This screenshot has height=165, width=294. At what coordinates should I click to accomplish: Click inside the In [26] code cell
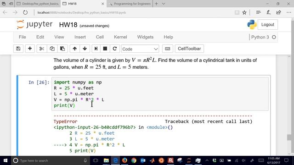(x=160, y=93)
